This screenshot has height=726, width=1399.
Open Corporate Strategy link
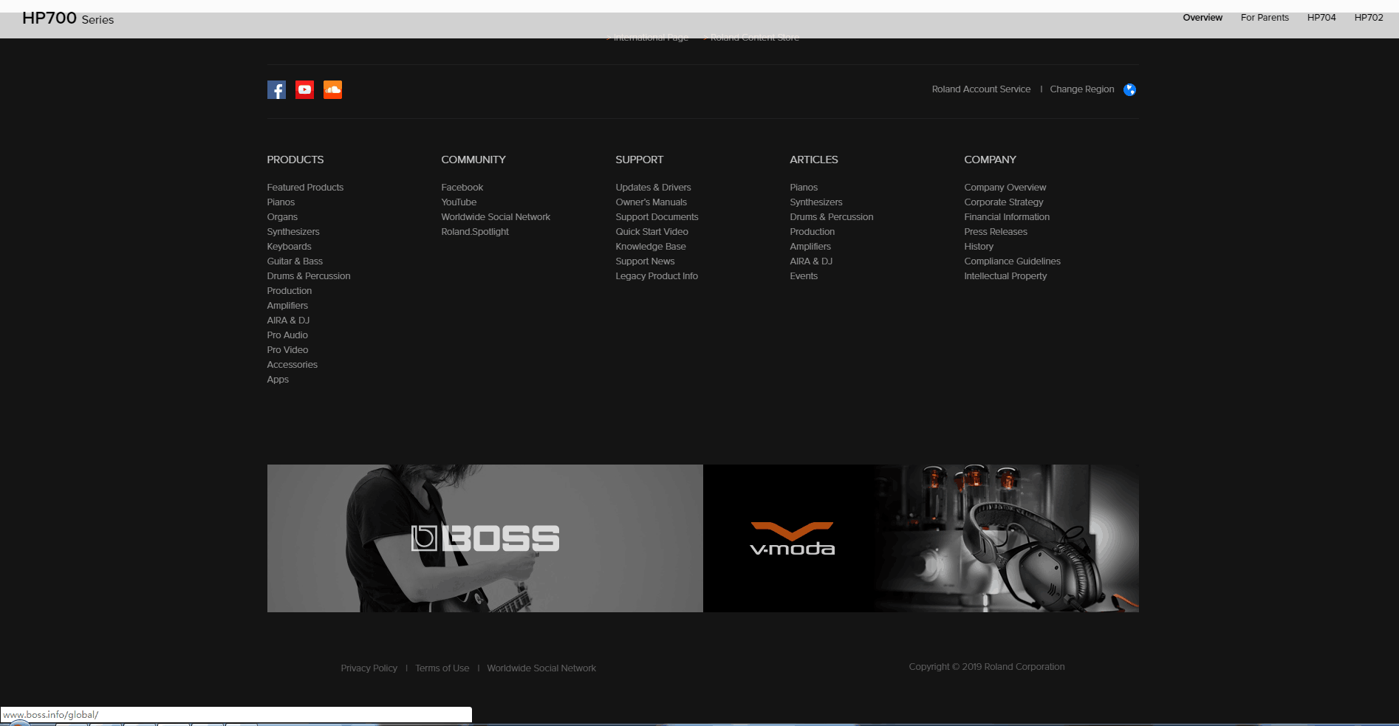coord(1004,202)
